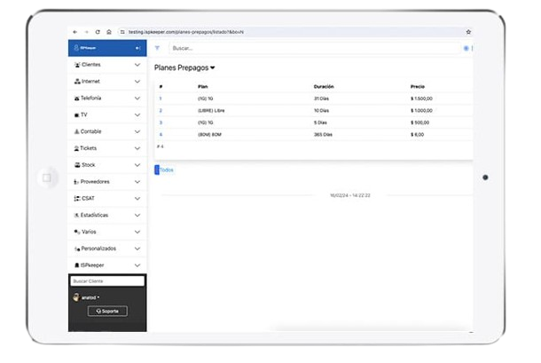Expand the ISPkeeper menu chevron
The height and width of the screenshot is (363, 541).
[x=137, y=265]
